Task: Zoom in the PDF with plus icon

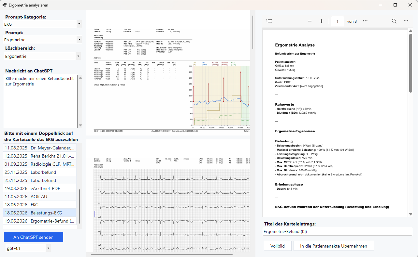Action: click(321, 21)
